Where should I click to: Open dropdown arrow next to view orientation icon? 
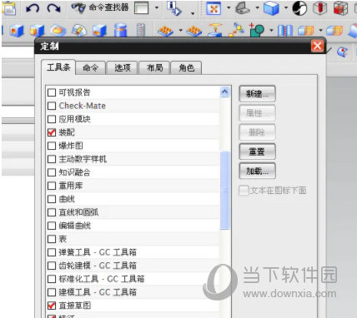pos(257,8)
